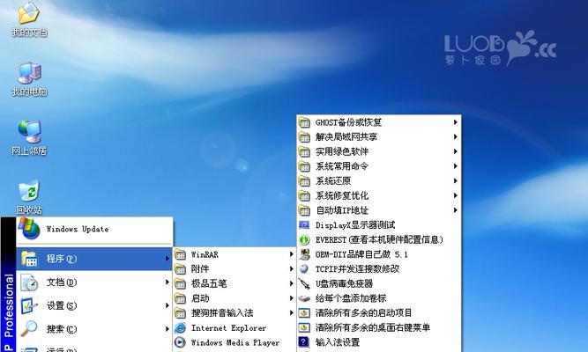
Task: Click the Windows Media Player icon
Action: tap(181, 342)
